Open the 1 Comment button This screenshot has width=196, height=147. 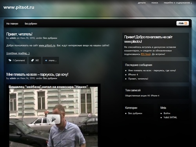click(17, 60)
